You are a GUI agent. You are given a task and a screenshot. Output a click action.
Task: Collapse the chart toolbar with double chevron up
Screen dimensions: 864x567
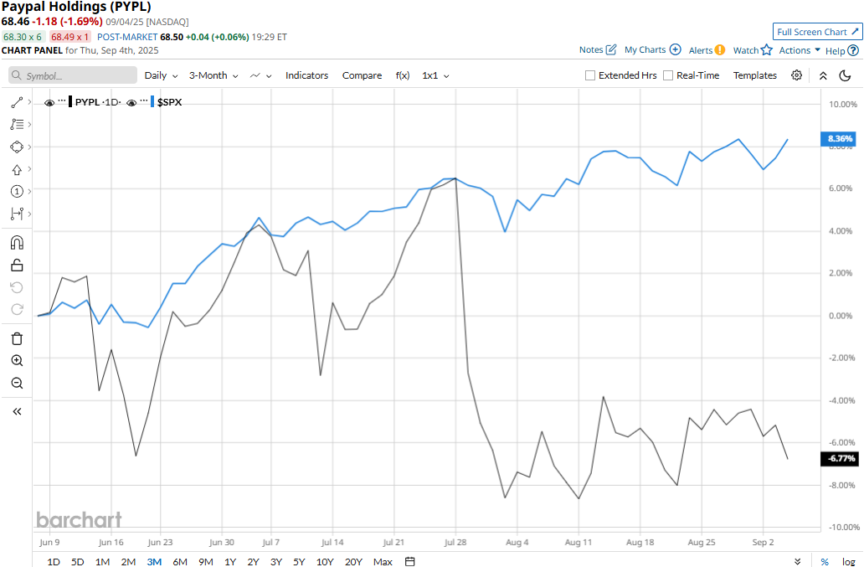click(x=823, y=75)
